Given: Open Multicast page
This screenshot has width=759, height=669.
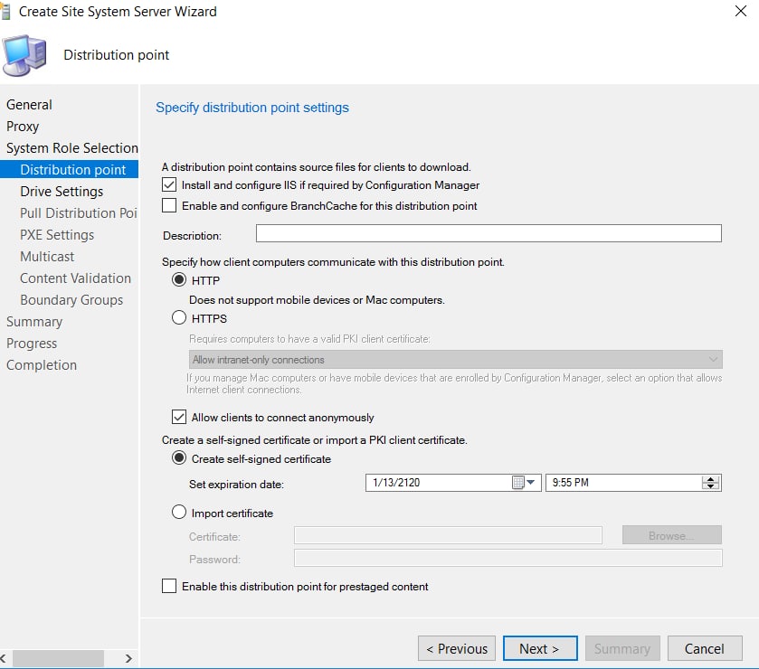Looking at the screenshot, I should [x=47, y=257].
